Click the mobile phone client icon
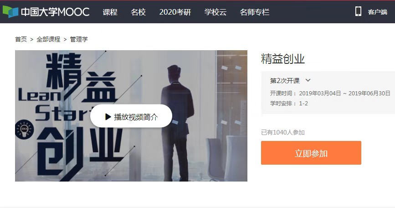395x208 pixels. [x=358, y=11]
